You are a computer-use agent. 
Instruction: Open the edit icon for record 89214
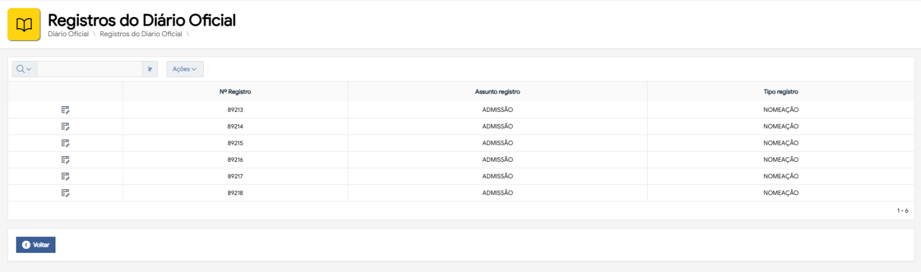click(x=65, y=127)
